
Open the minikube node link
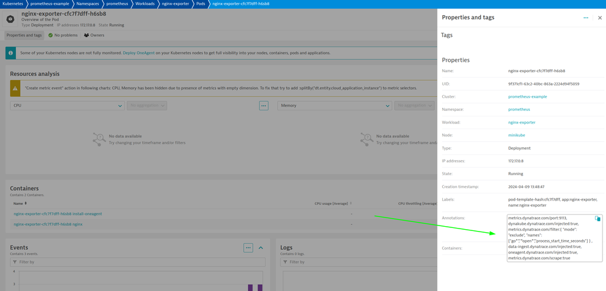[x=517, y=135]
